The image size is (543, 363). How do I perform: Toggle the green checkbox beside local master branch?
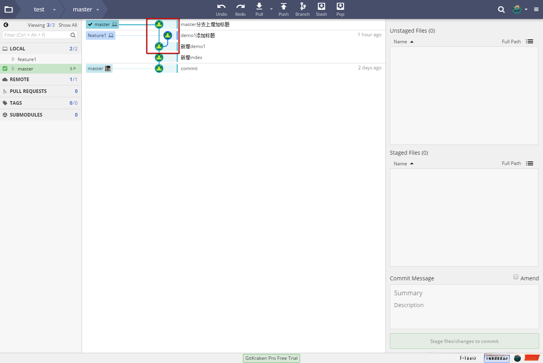pos(5,69)
